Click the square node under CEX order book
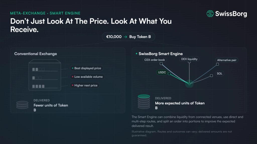This screenshot has width=257, height=144. [161, 64]
